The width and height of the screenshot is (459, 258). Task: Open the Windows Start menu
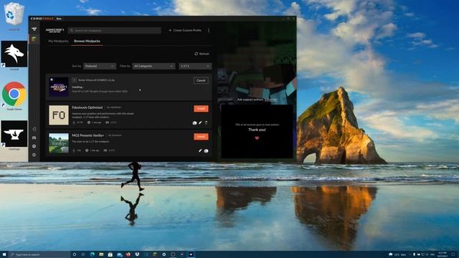point(4,254)
